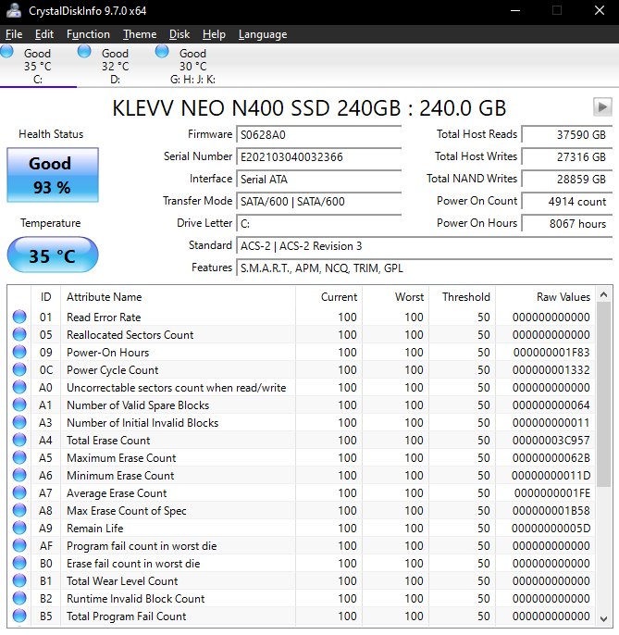Click status orb for Total Wear Level Count
Screen dimensions: 619x635
[x=19, y=580]
